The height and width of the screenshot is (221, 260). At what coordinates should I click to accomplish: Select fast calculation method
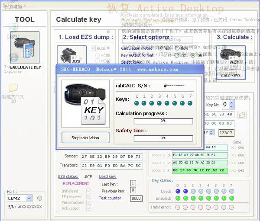click(160, 48)
